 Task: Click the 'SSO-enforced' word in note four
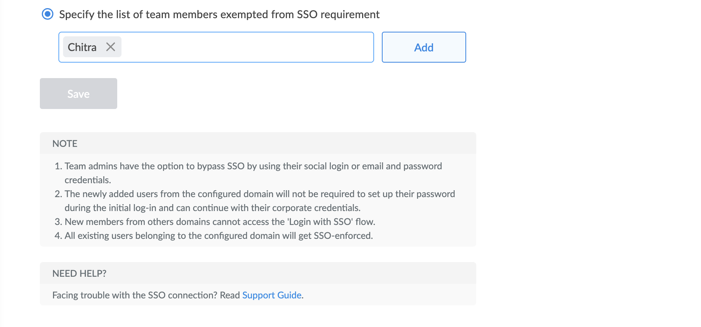(343, 235)
